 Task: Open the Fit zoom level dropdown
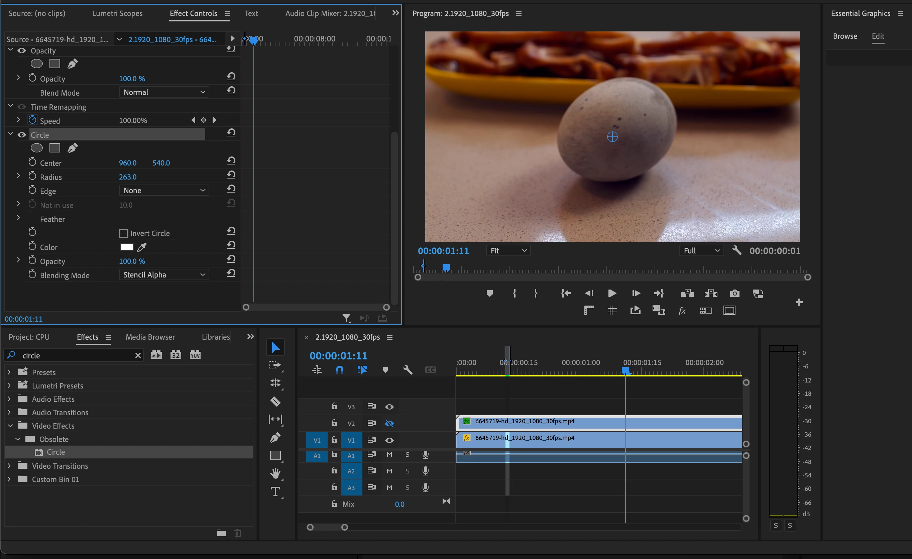(x=508, y=251)
